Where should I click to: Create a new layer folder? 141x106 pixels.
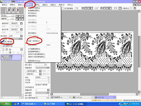click(x=10, y=49)
